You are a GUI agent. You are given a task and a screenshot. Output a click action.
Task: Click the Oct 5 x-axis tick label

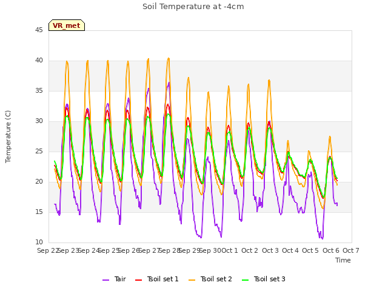point(310,250)
